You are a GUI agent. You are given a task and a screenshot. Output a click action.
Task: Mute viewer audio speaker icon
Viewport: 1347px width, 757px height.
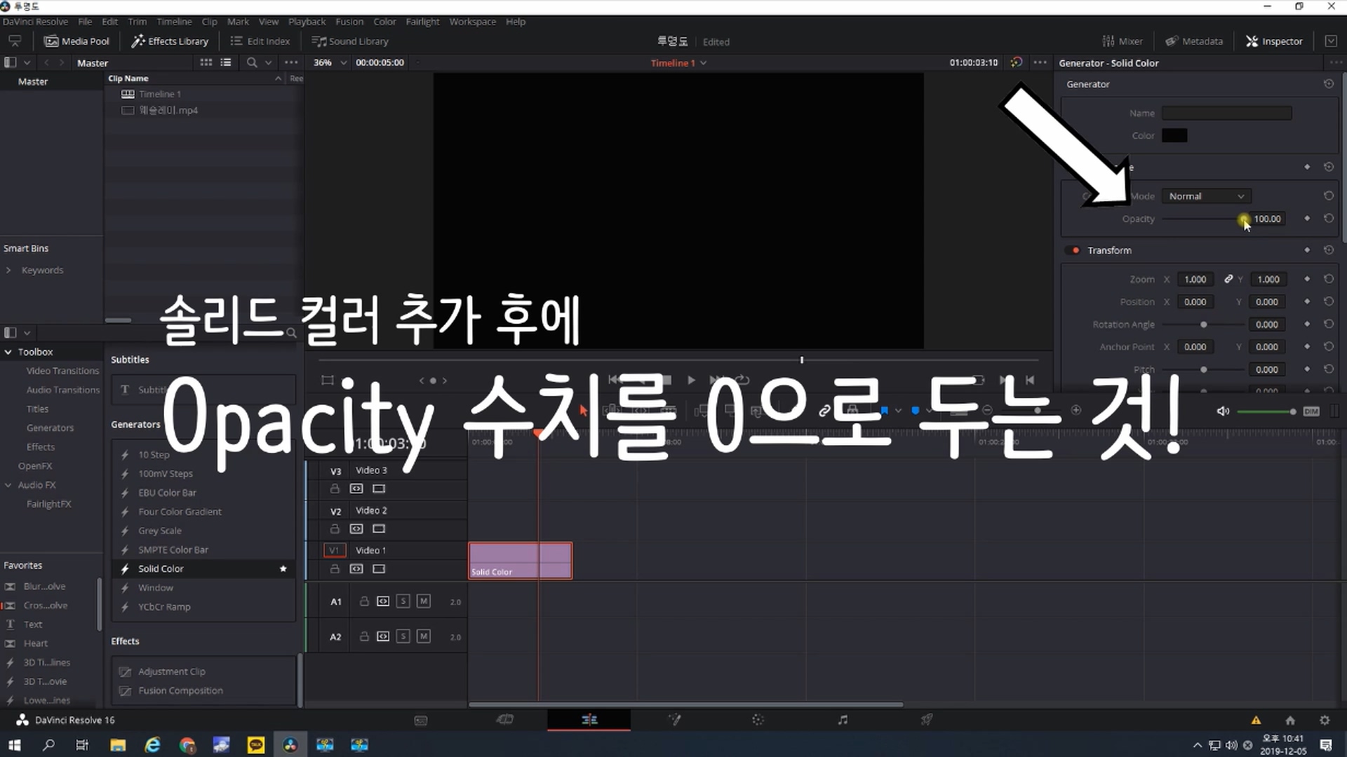pyautogui.click(x=1223, y=411)
